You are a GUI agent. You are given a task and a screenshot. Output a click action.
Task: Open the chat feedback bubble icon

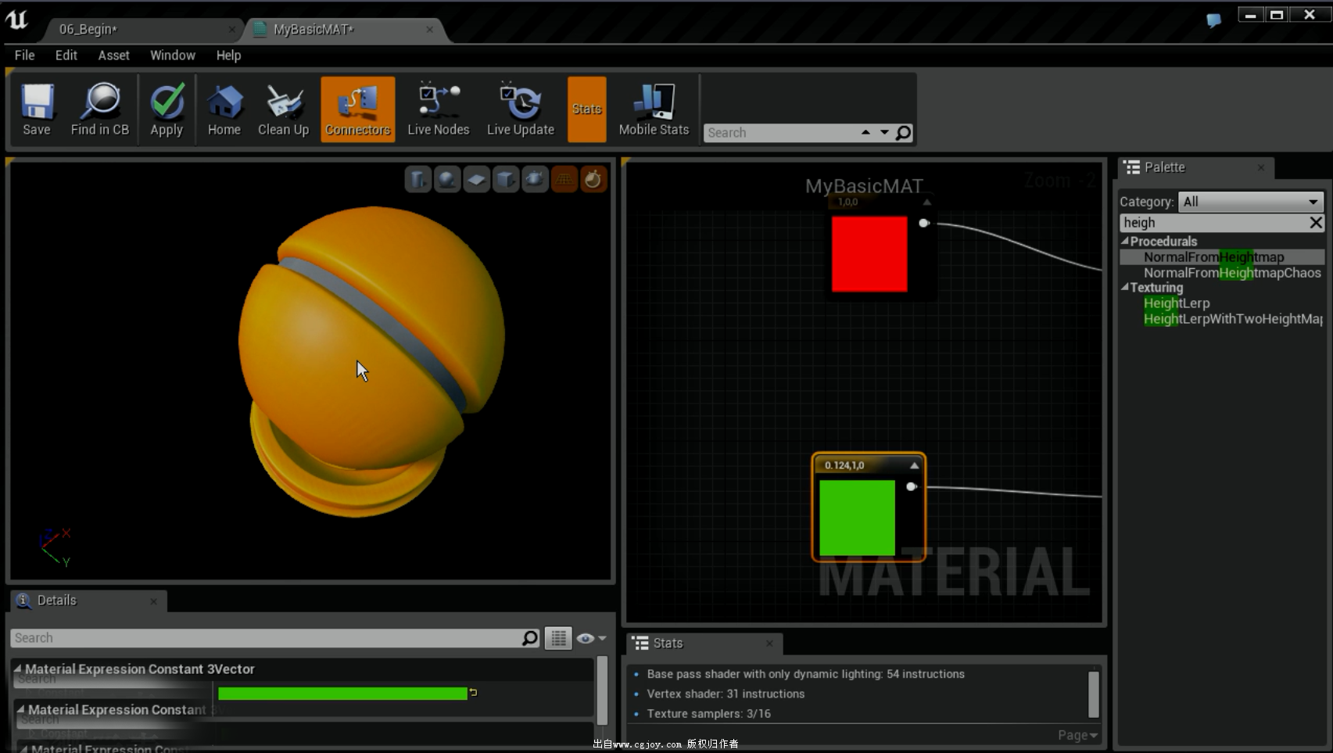click(x=1213, y=21)
